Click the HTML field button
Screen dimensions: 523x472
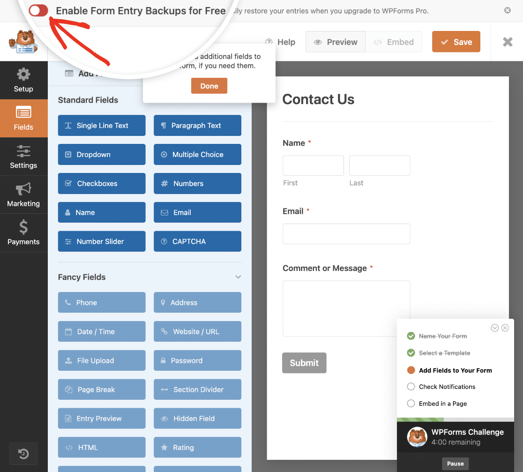102,448
